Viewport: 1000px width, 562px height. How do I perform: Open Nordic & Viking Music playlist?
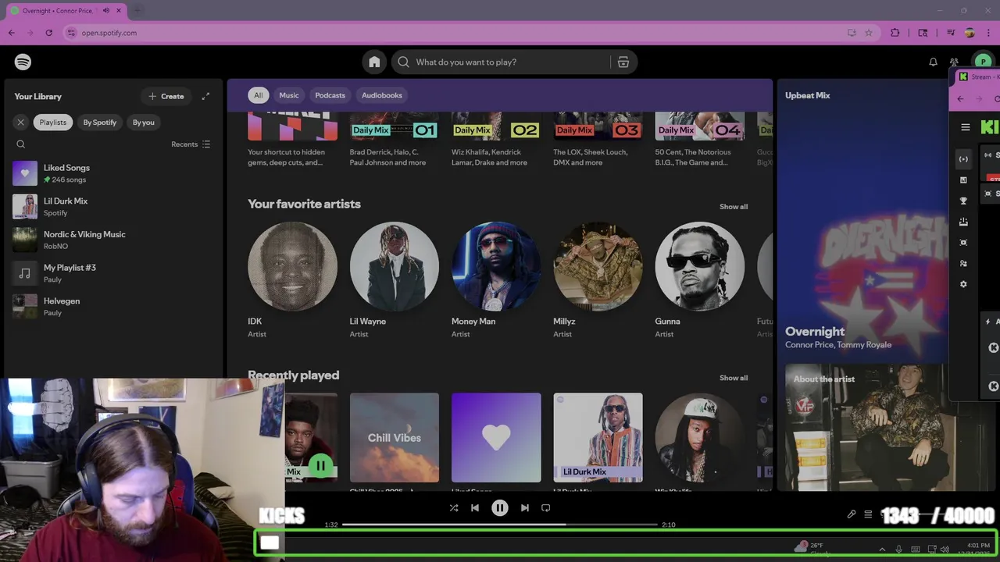pyautogui.click(x=112, y=240)
